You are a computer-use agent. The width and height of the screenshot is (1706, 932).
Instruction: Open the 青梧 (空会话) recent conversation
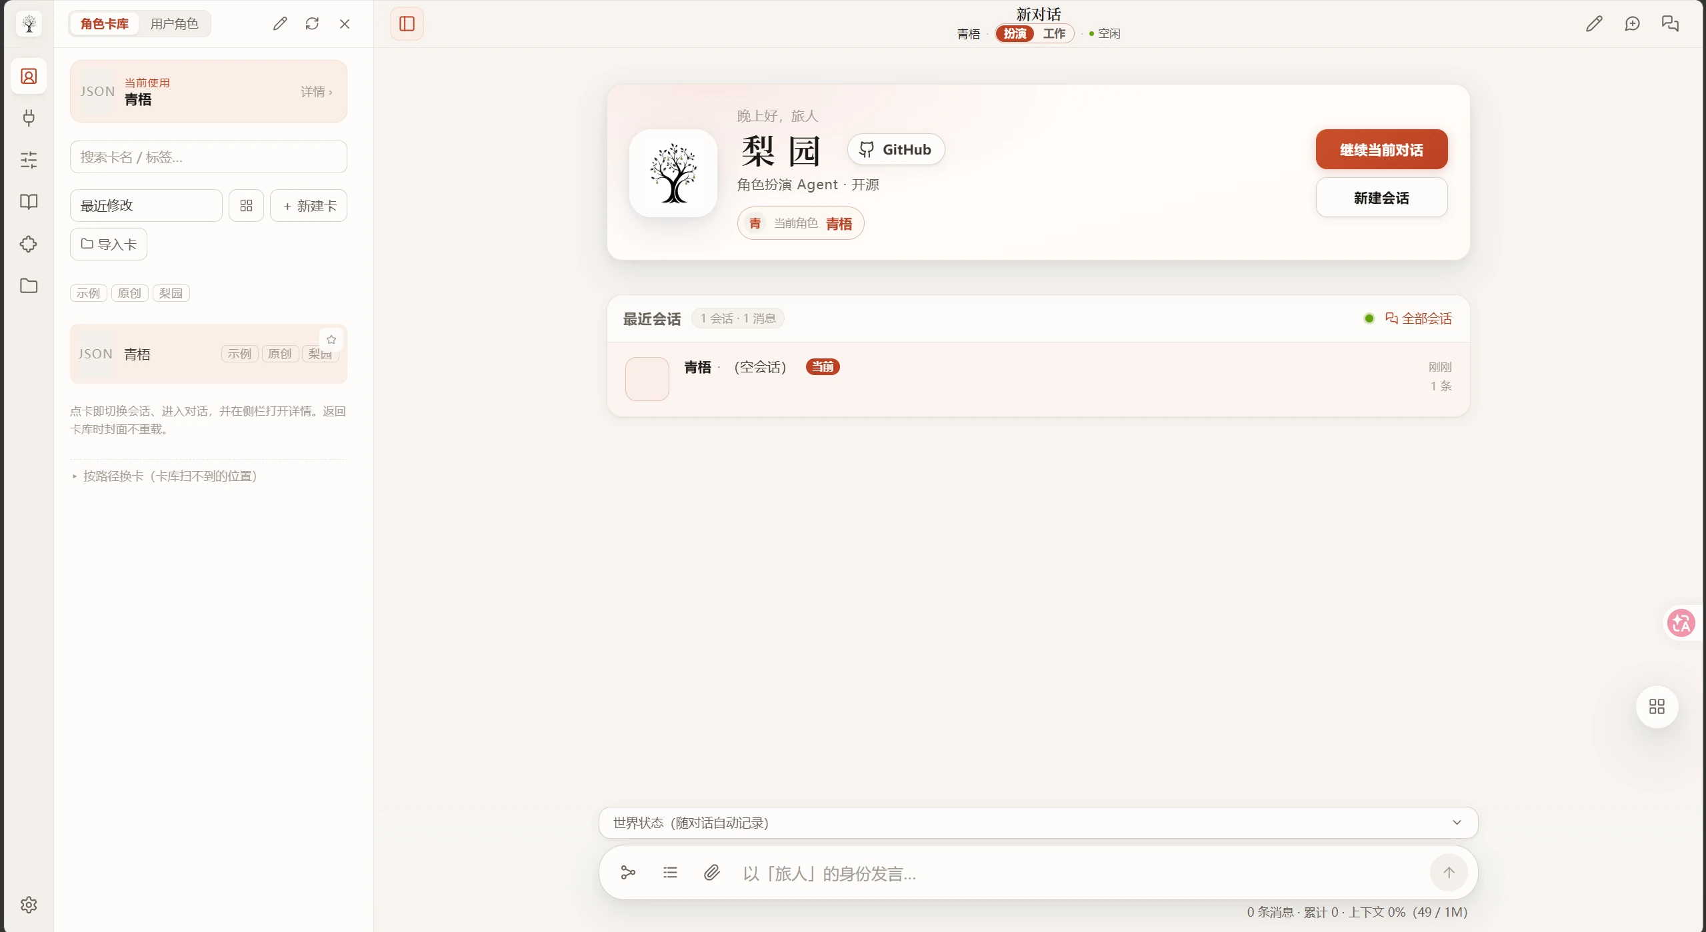pos(1038,379)
